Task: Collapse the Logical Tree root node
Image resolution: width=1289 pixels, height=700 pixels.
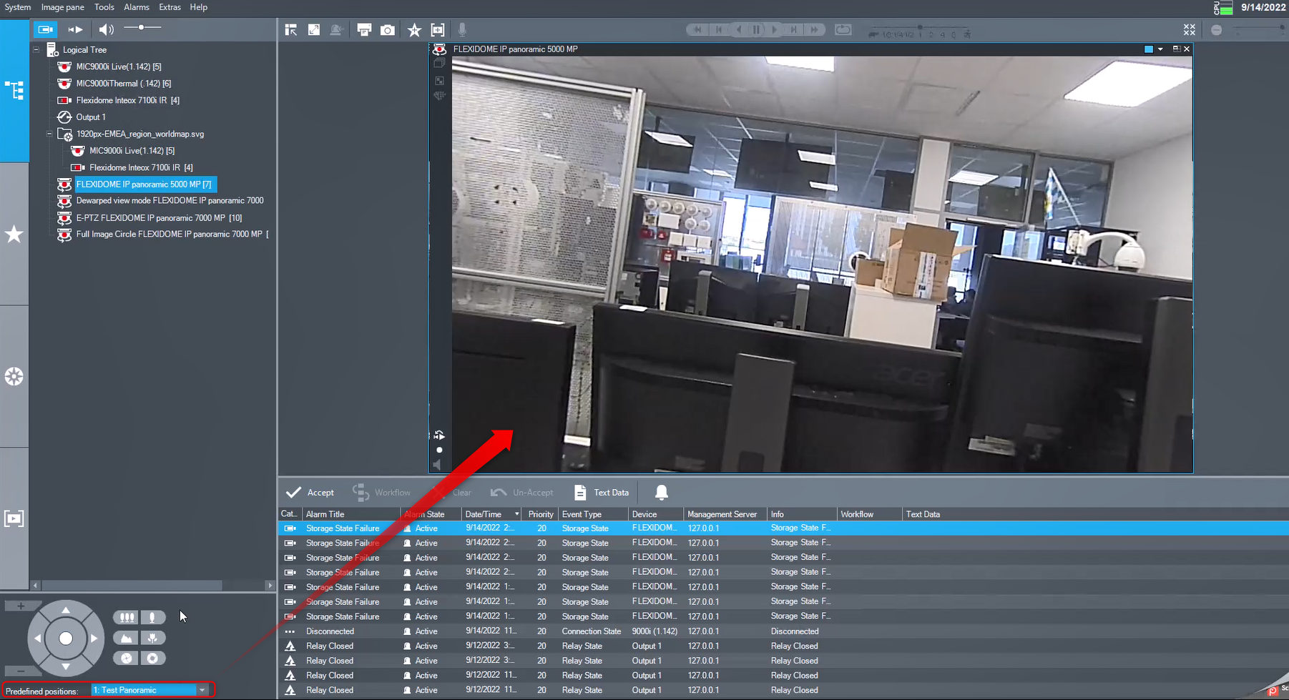Action: point(36,50)
